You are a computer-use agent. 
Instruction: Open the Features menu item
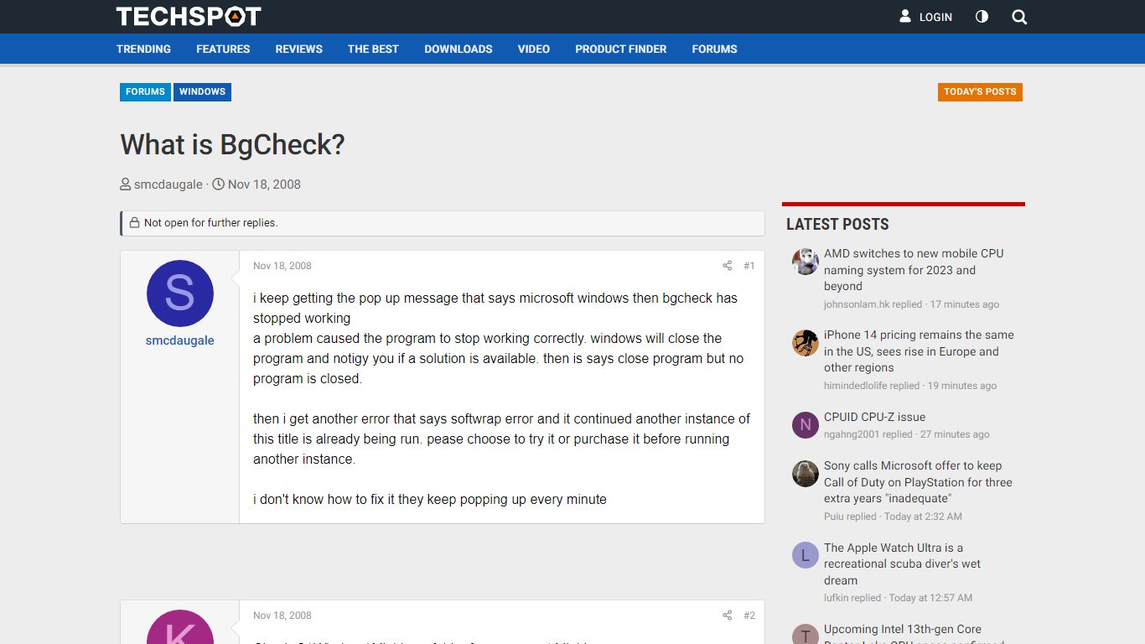coord(223,49)
